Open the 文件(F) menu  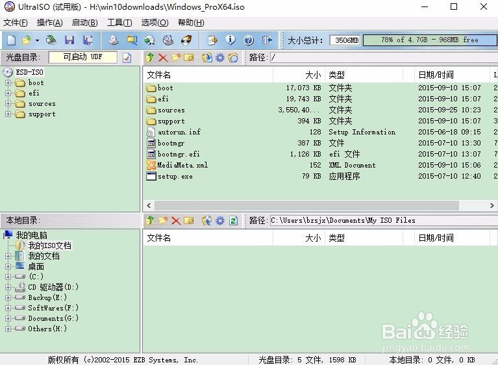[x=15, y=23]
